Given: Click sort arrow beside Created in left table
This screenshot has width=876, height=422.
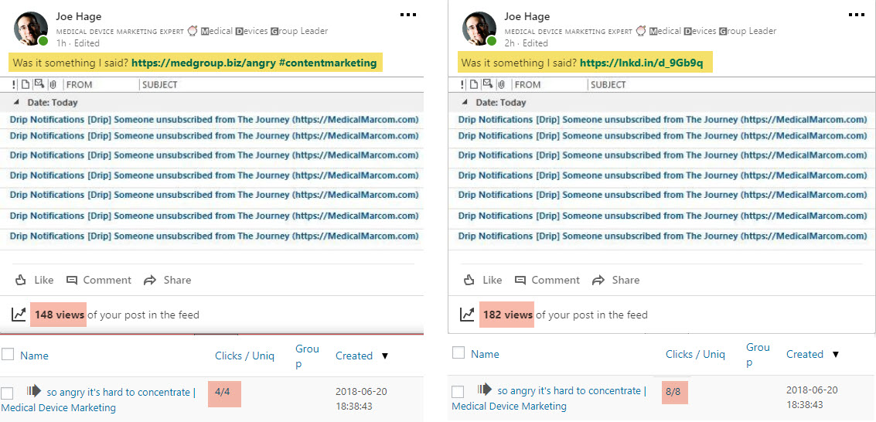Looking at the screenshot, I should coord(385,356).
